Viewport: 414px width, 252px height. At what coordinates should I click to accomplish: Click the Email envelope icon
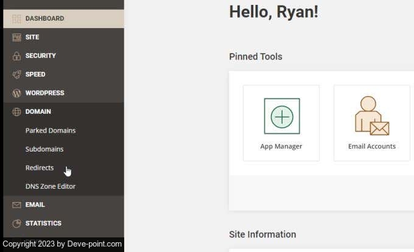click(x=16, y=205)
